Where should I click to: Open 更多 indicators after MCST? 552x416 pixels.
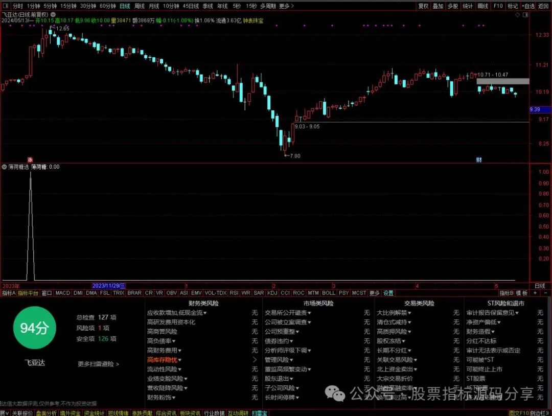coord(374,293)
